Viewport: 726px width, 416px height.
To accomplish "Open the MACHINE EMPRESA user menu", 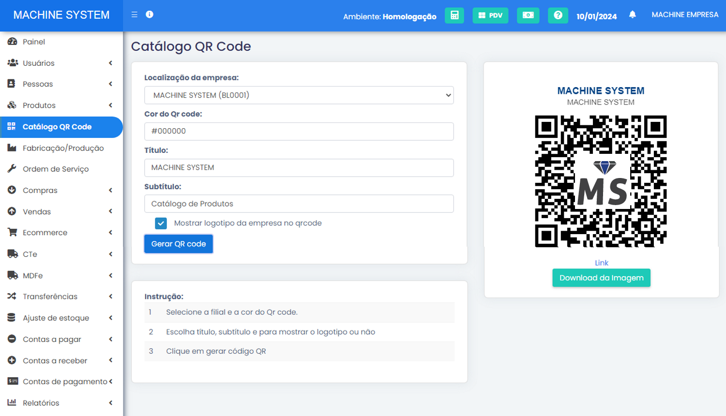I will tap(685, 15).
